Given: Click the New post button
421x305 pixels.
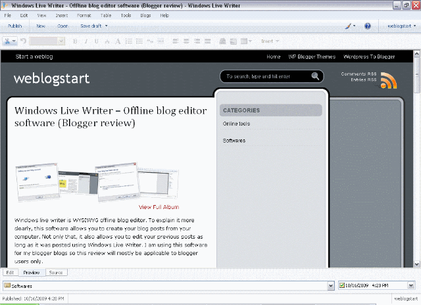Looking at the screenshot, I should [41, 26].
